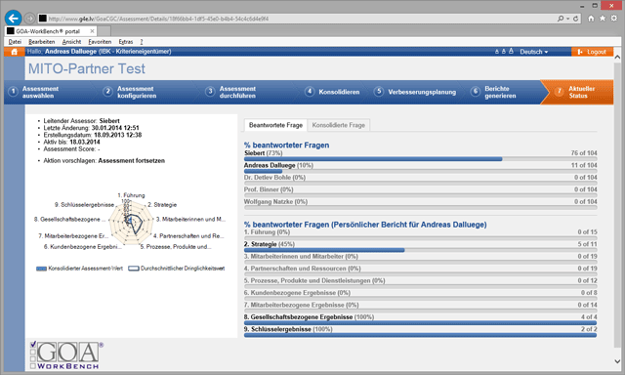
Task: Open the Datei menu
Action: 15,41
